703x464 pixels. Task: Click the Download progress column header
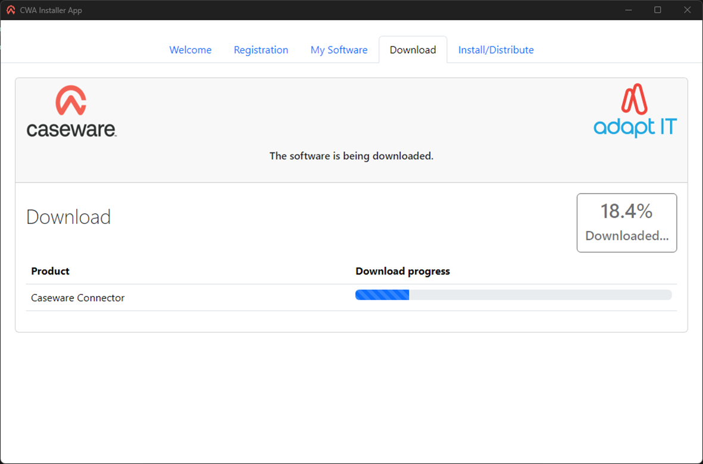pyautogui.click(x=402, y=271)
